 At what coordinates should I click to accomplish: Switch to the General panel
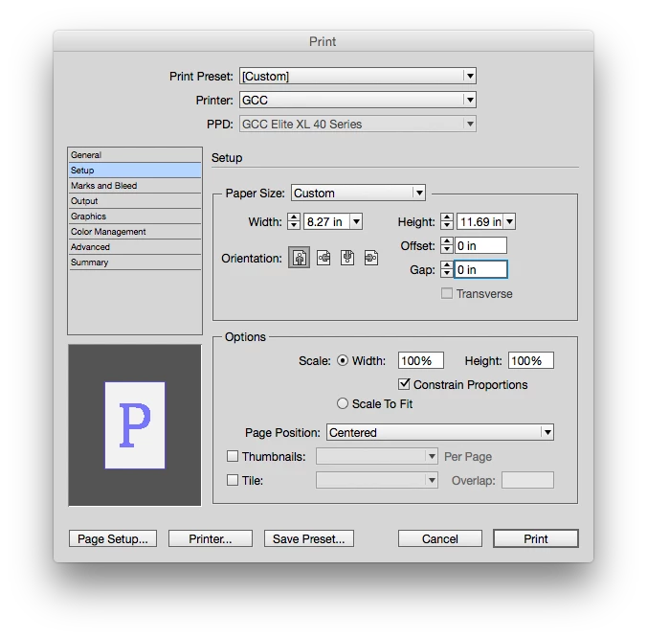pos(135,155)
